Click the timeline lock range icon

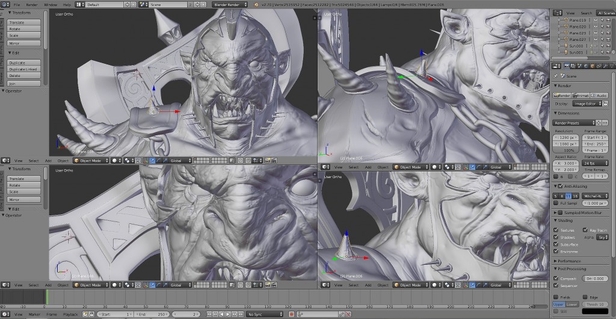tap(91, 314)
